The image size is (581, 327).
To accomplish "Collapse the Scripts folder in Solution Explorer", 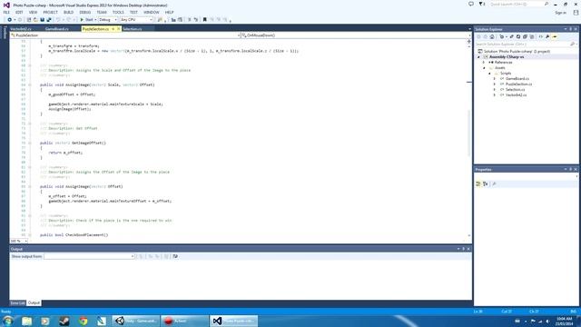I will (489, 74).
